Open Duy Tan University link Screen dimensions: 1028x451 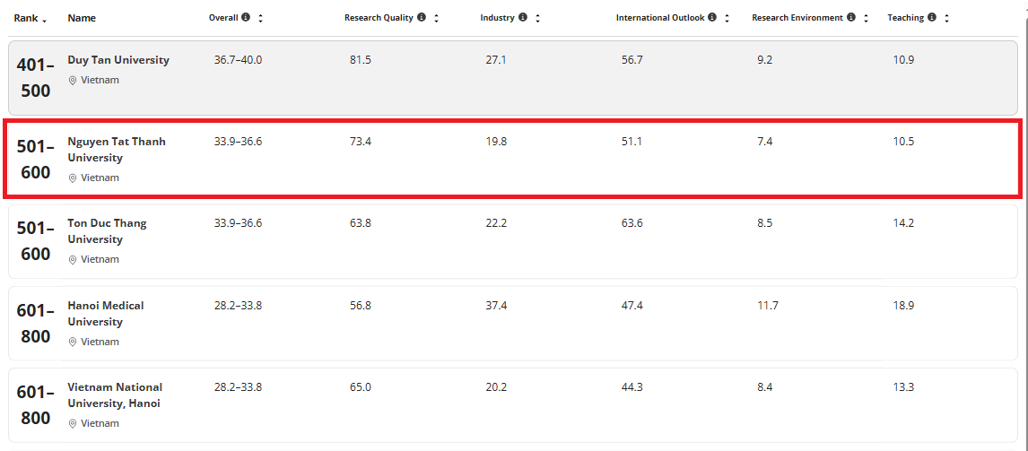118,60
